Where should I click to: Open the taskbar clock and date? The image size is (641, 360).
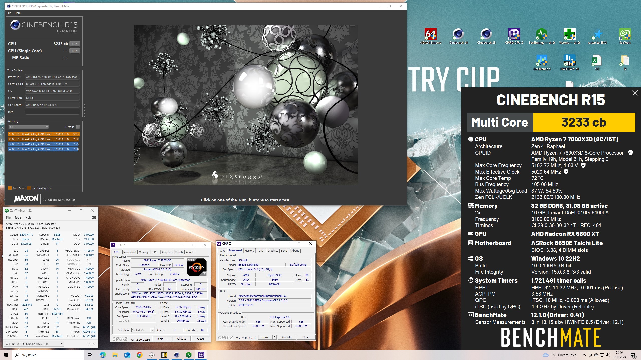[619, 355]
